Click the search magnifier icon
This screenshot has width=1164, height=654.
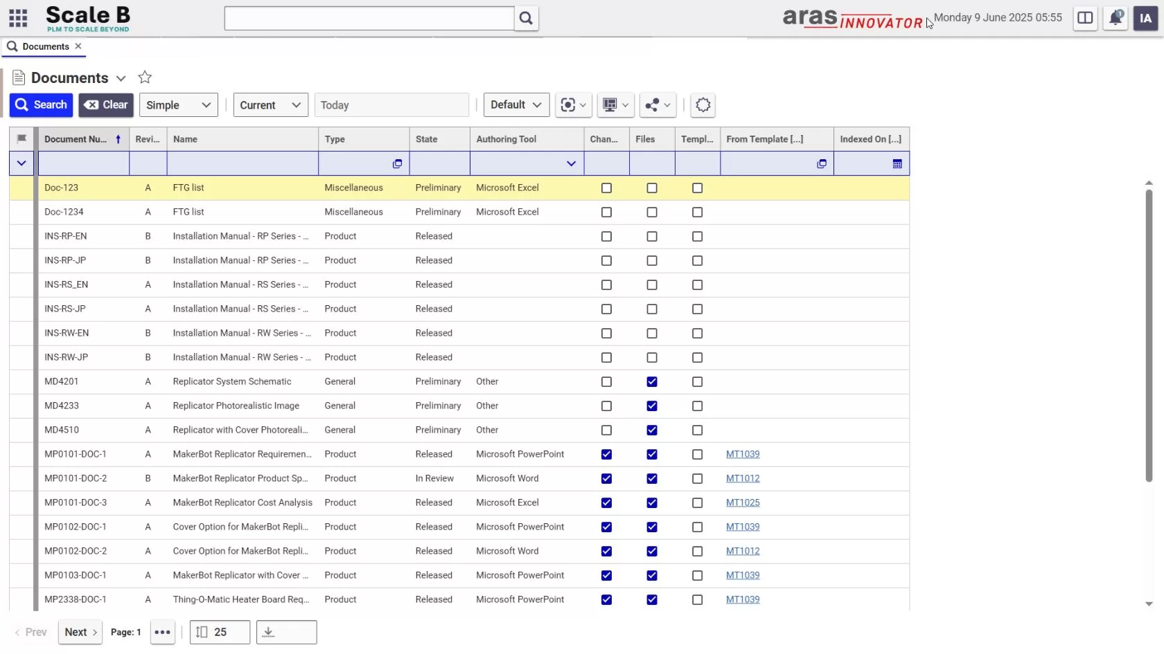pyautogui.click(x=526, y=19)
